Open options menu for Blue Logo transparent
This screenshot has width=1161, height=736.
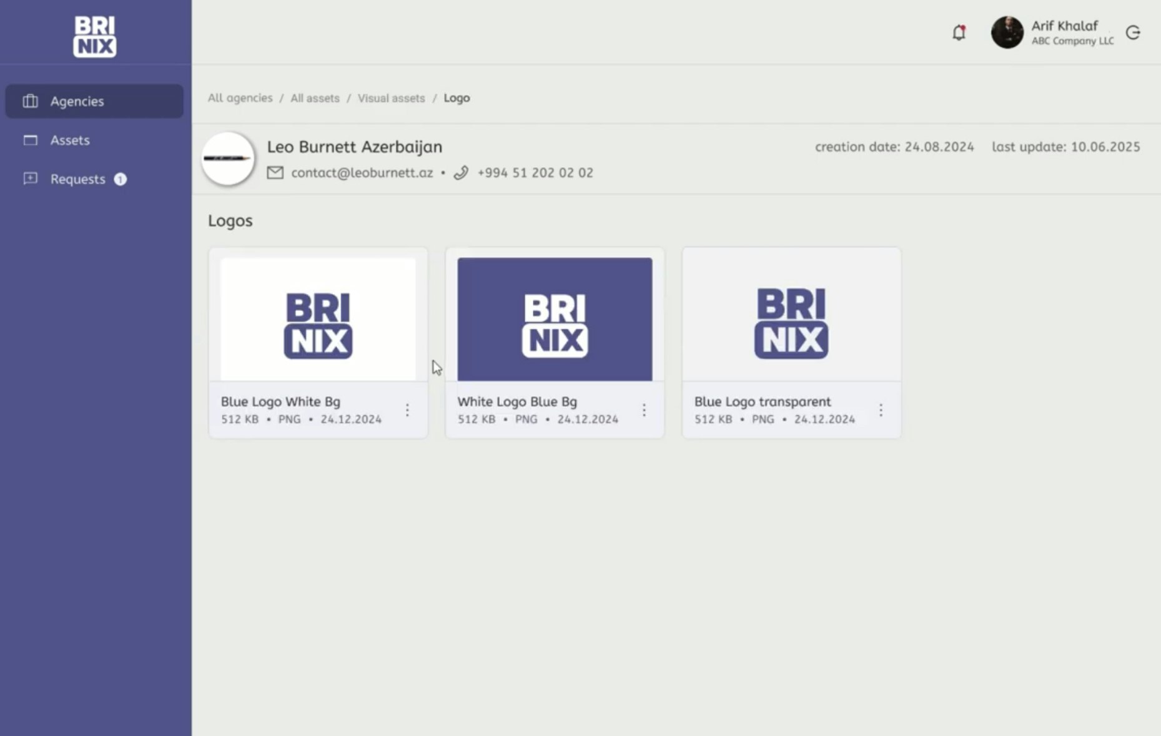(x=881, y=410)
